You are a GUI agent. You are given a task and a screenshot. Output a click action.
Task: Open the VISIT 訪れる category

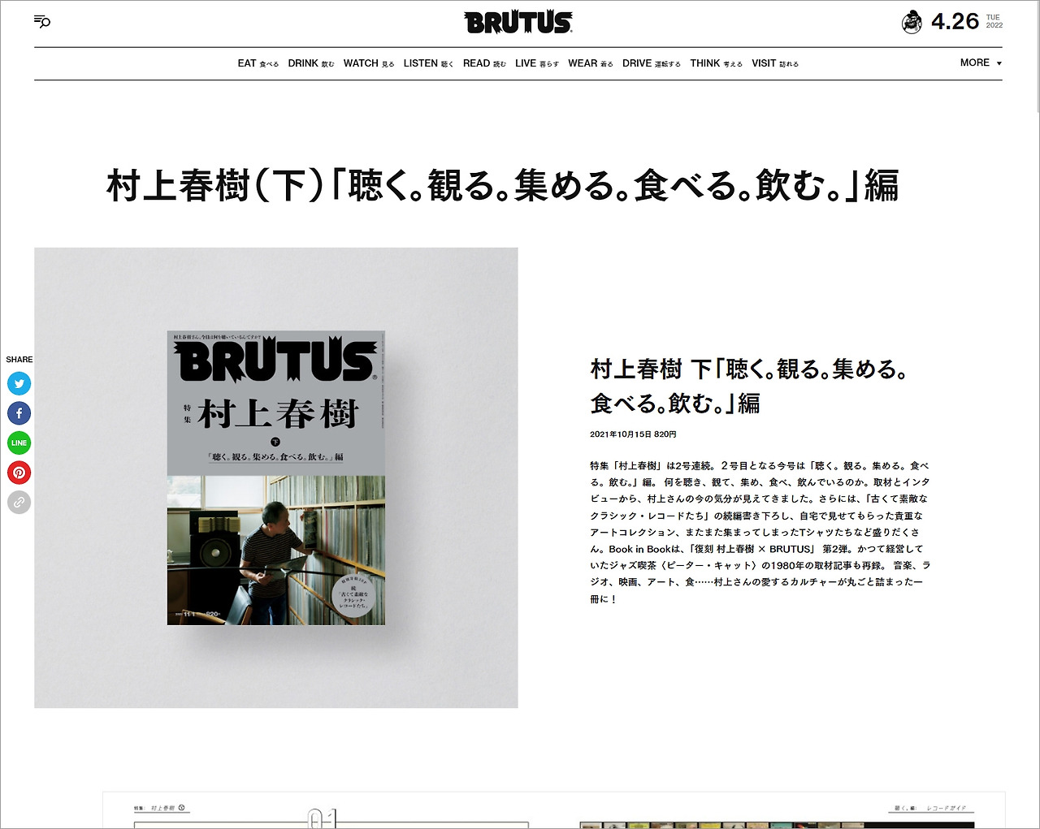[x=775, y=63]
